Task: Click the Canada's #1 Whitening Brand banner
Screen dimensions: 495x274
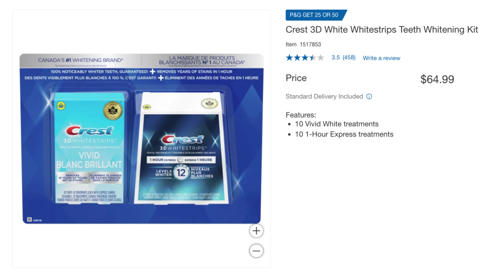Action: click(81, 60)
